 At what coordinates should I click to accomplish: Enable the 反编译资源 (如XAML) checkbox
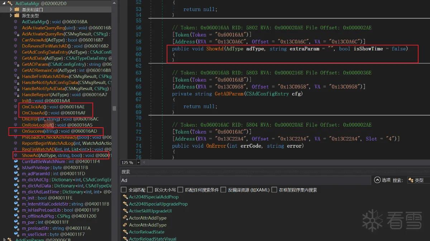pos(223,190)
